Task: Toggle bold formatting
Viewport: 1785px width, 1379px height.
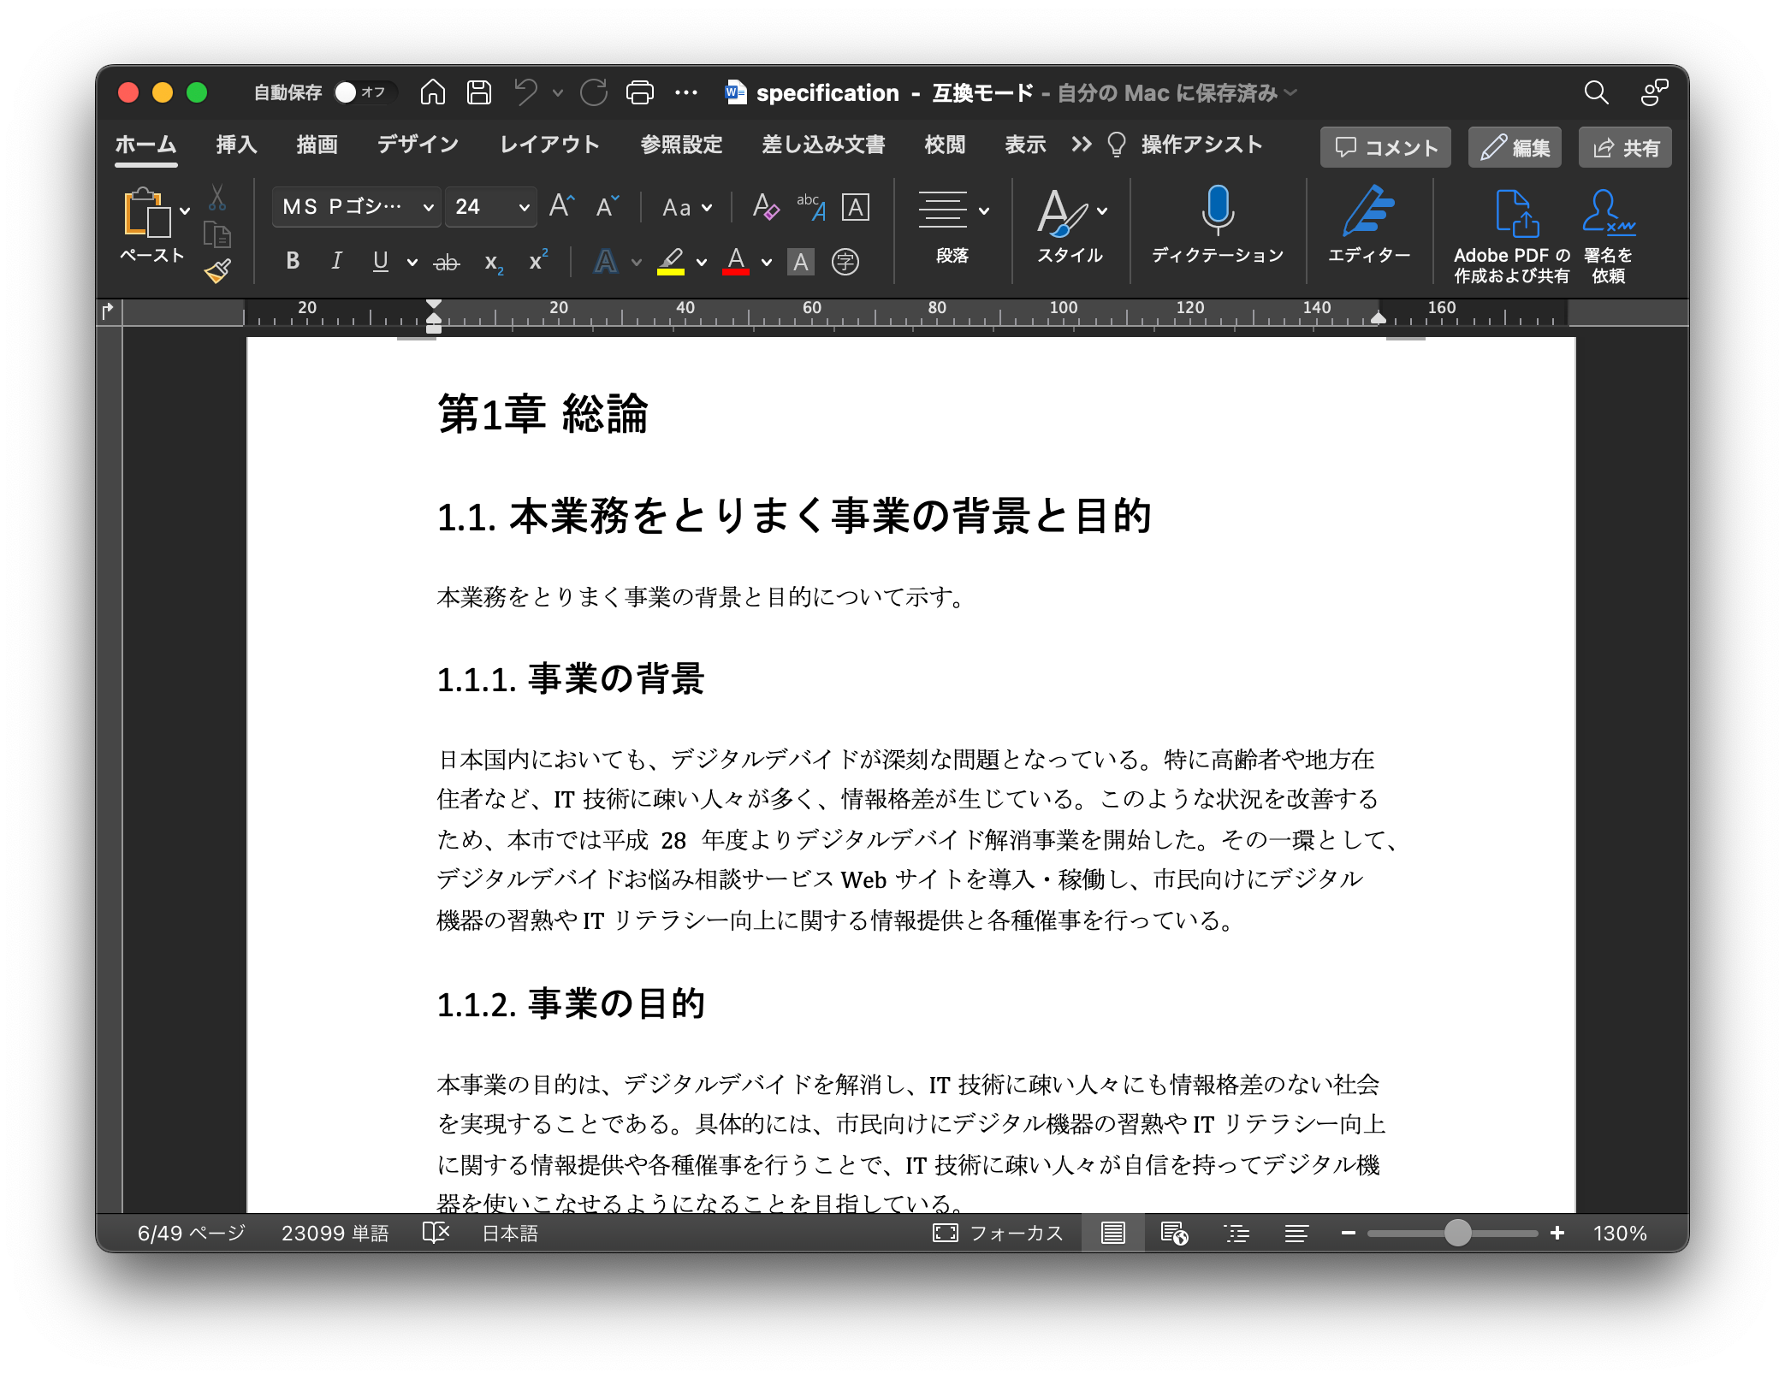Action: click(292, 262)
